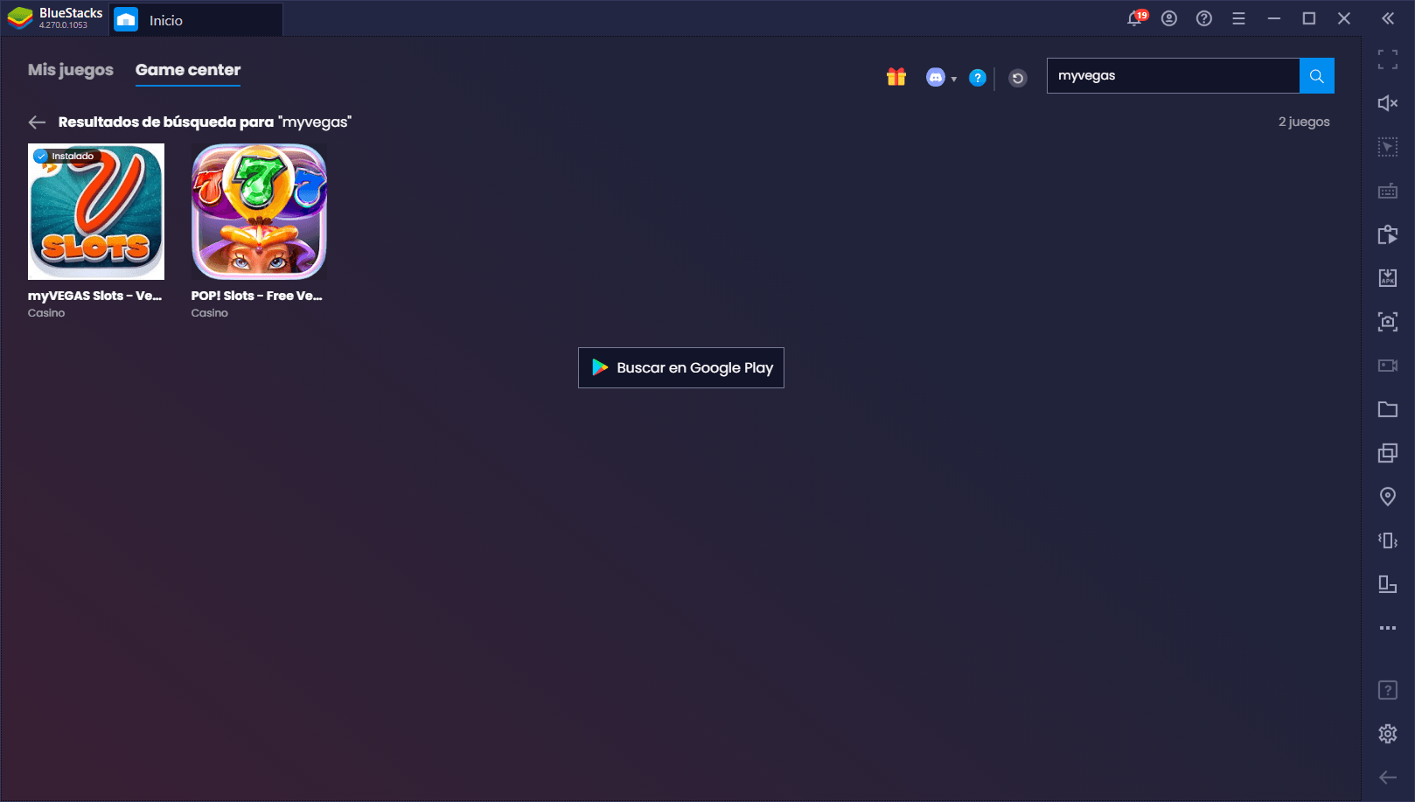Click blue help circle near search
This screenshot has width=1415, height=802.
[x=978, y=78]
